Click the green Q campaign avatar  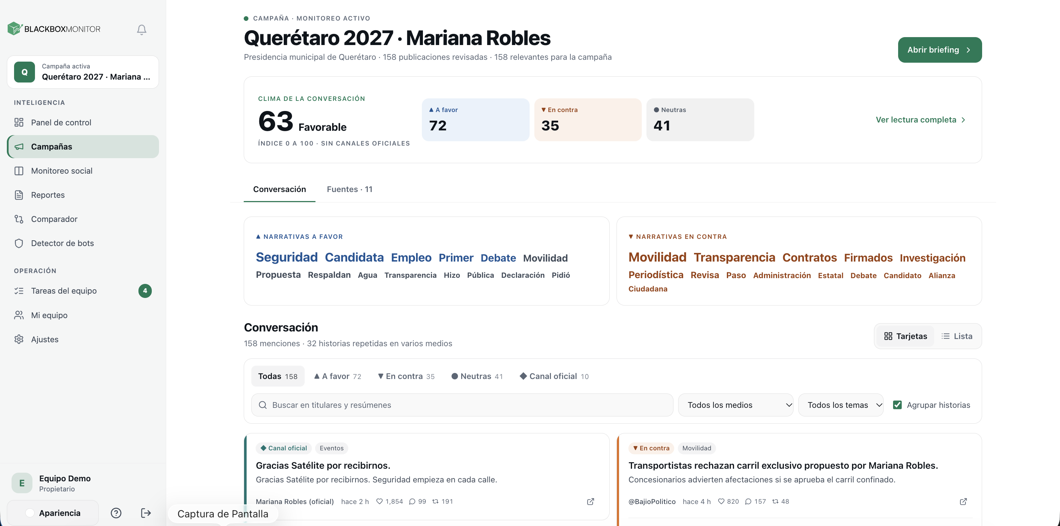coord(25,72)
